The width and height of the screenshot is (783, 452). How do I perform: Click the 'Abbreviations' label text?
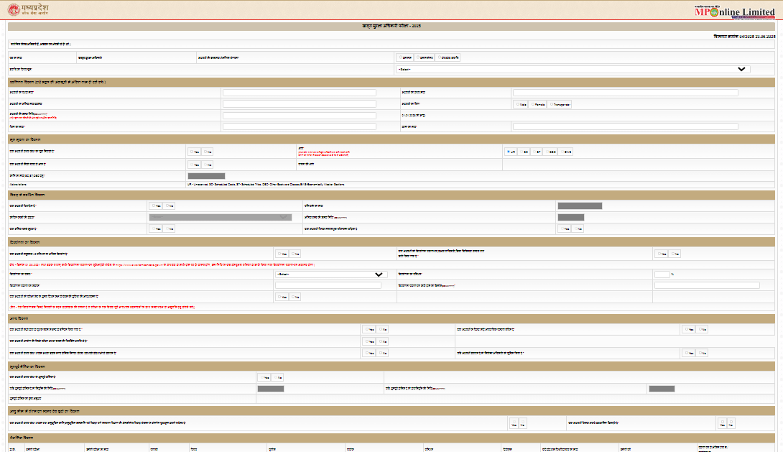tap(17, 184)
